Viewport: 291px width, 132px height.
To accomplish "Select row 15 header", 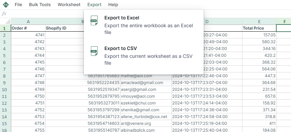I will point(5,124).
